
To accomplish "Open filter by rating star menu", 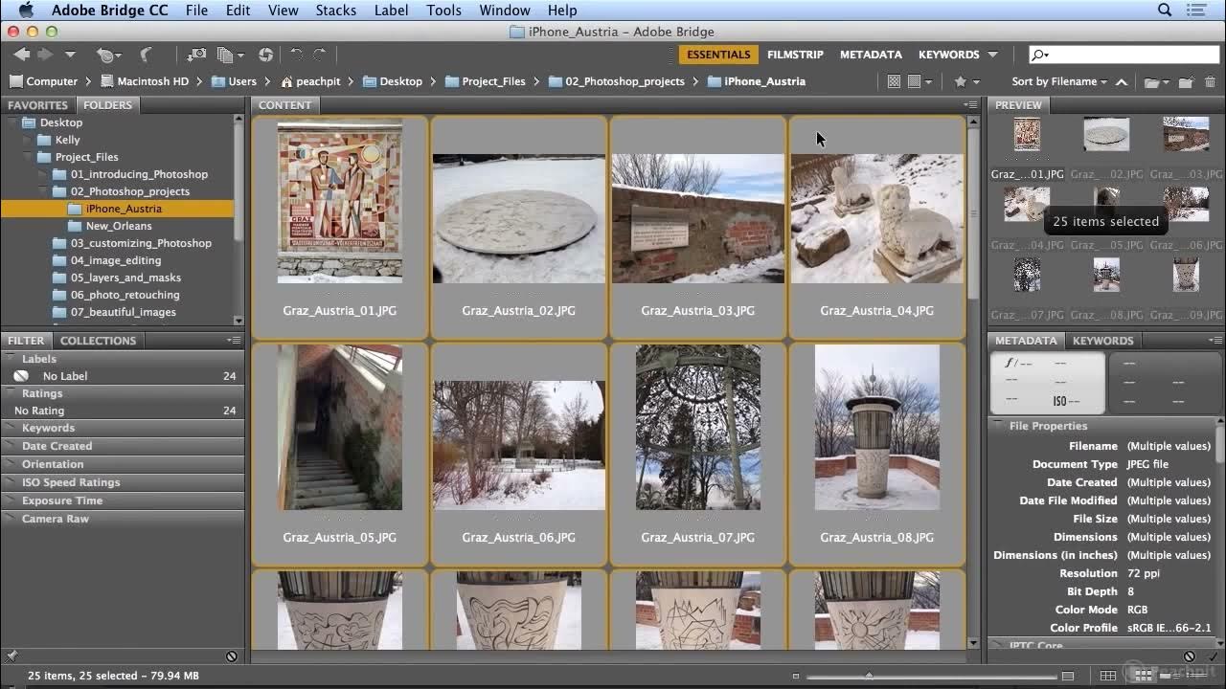I will click(966, 81).
